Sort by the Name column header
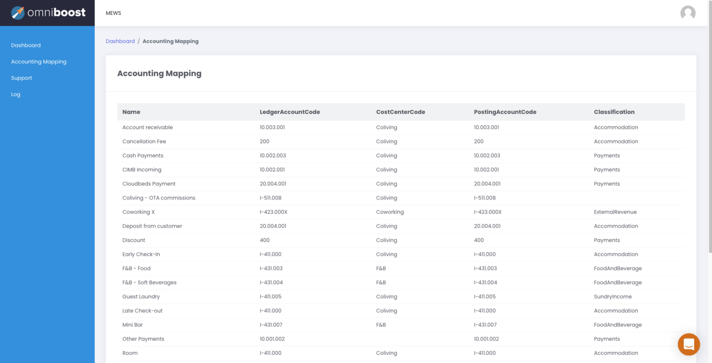Image resolution: width=712 pixels, height=363 pixels. 131,112
